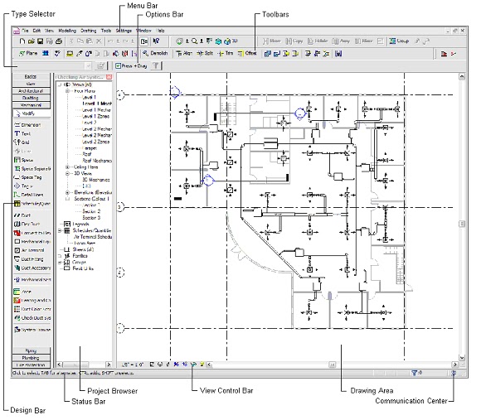This screenshot has width=486, height=420.
Task: Expand the Groups tree node
Action: 60,262
